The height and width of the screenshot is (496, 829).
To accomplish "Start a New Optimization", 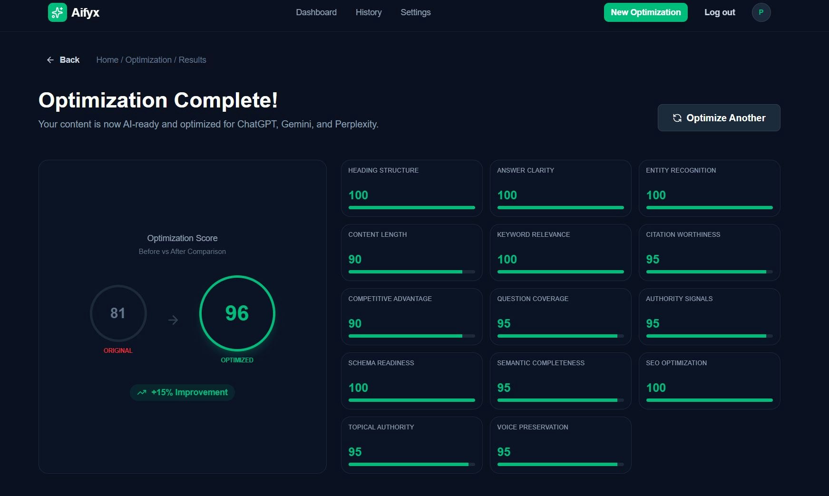I will tap(646, 12).
